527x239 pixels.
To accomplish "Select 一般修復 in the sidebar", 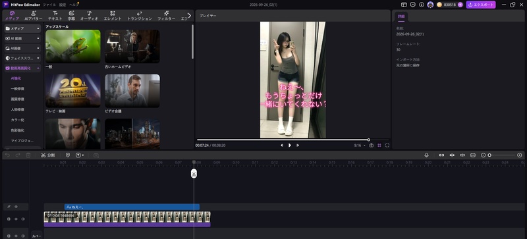I will [x=18, y=89].
